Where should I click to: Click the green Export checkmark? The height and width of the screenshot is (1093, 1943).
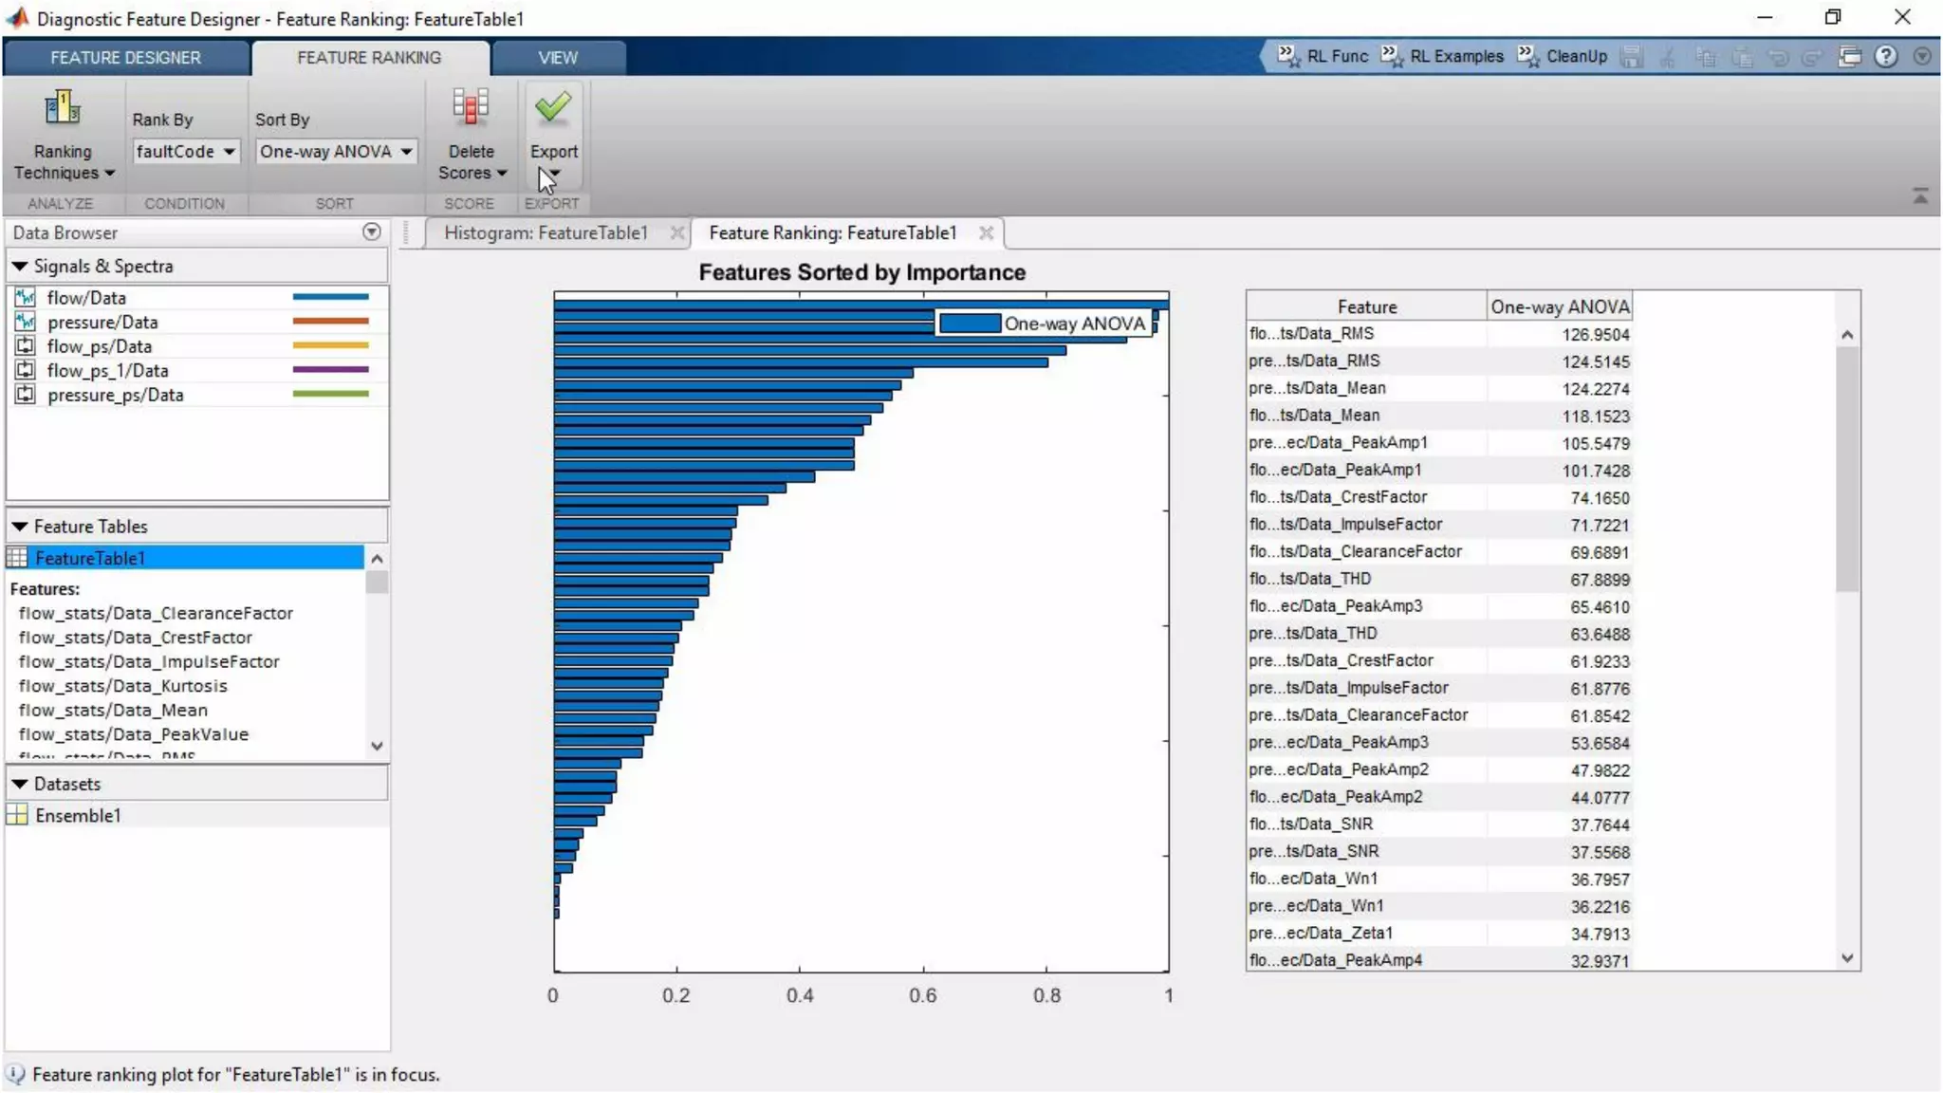(553, 107)
